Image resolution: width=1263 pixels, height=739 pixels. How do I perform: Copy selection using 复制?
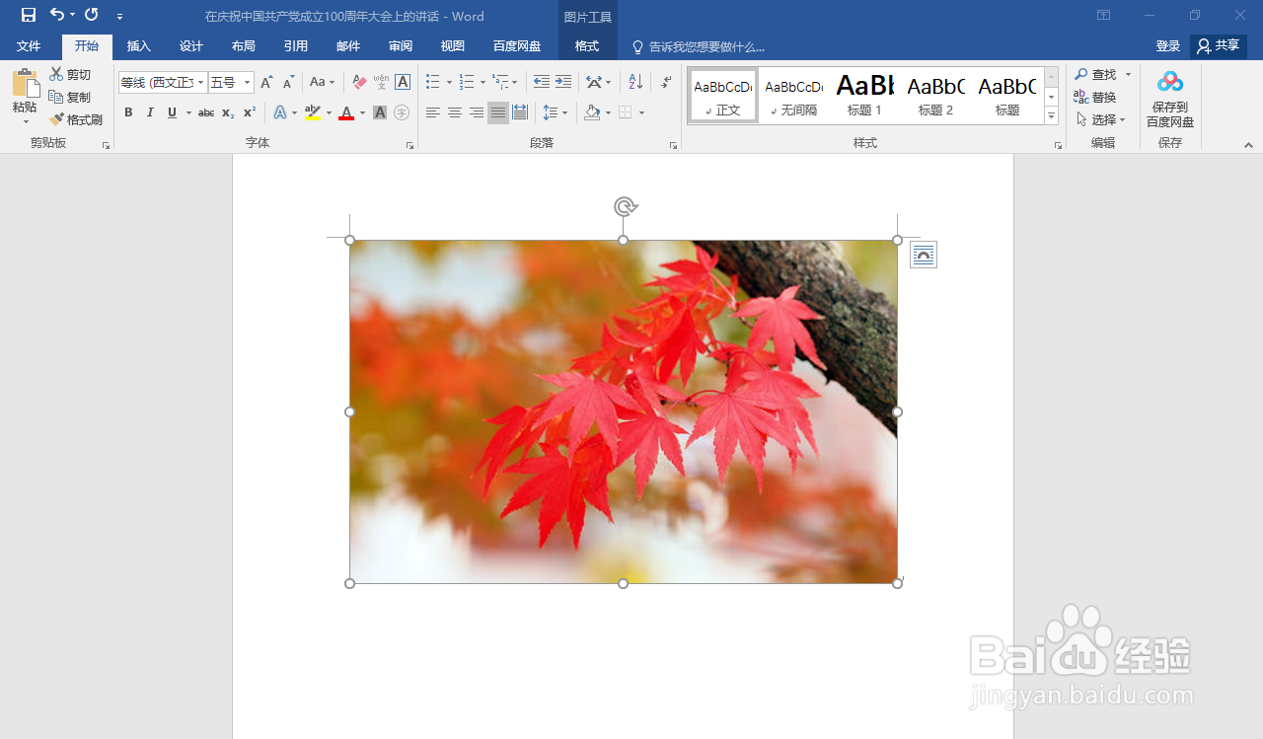(70, 97)
